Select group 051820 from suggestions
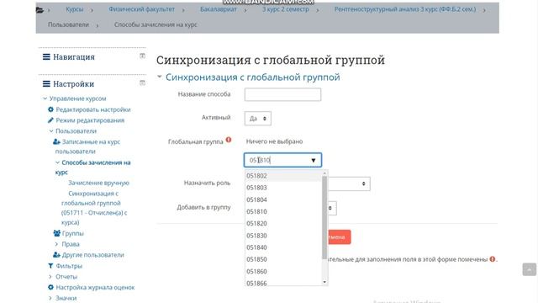This screenshot has width=538, height=303. tap(283, 223)
